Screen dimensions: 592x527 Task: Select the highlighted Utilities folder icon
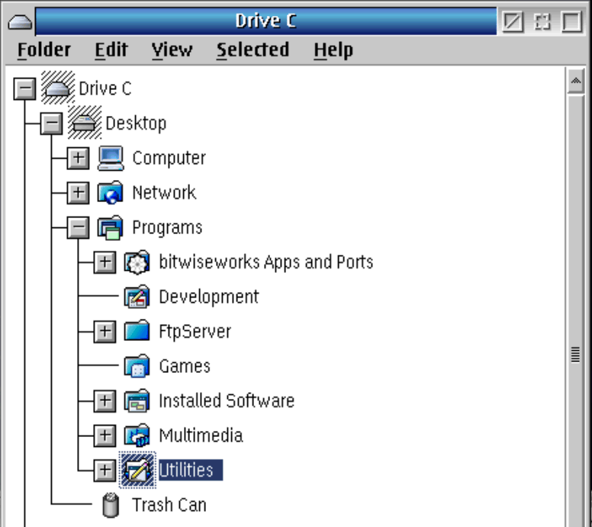[x=137, y=470]
